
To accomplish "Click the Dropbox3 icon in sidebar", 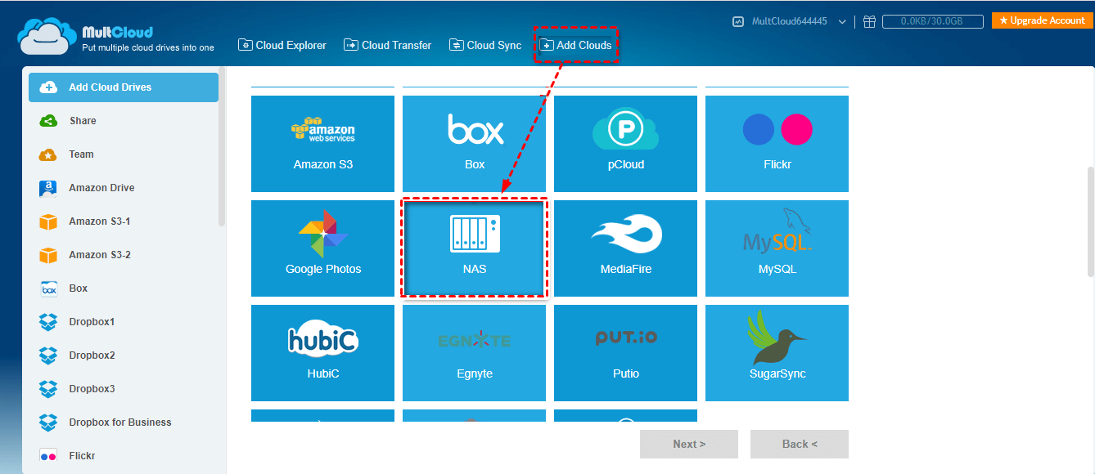I will pyautogui.click(x=48, y=389).
